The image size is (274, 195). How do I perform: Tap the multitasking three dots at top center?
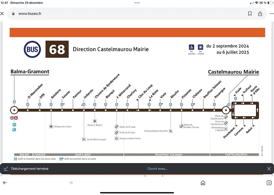point(137,3)
